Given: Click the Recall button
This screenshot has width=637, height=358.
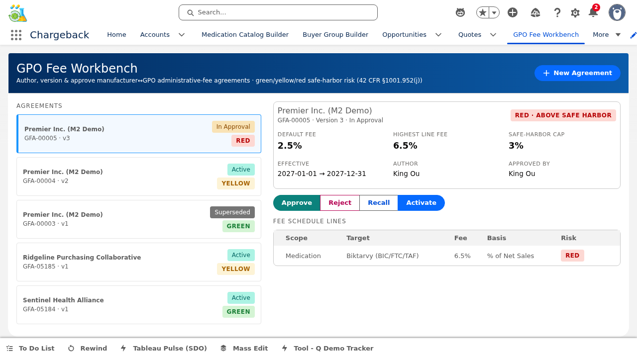Looking at the screenshot, I should (379, 203).
